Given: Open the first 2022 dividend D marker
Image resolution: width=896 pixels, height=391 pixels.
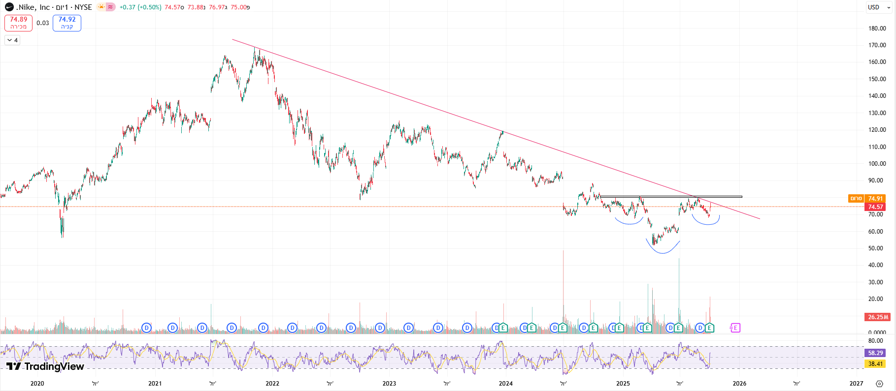Looking at the screenshot, I should (293, 328).
